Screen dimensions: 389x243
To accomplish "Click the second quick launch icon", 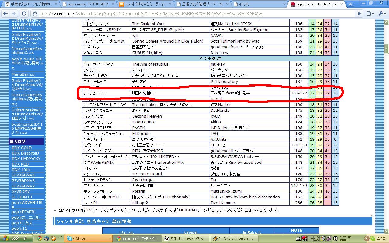I will point(46,238).
